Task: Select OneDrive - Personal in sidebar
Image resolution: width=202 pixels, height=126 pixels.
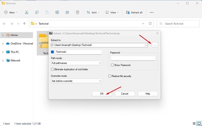Action: click(x=20, y=44)
